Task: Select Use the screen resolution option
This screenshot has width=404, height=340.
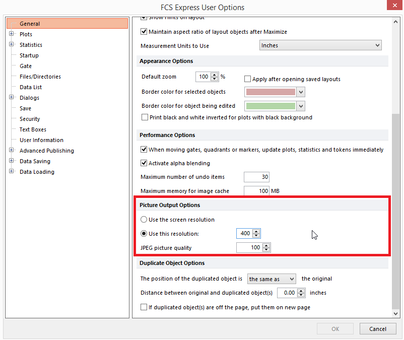Action: (144, 220)
